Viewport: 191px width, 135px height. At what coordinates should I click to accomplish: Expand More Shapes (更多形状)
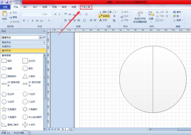pyautogui.click(x=23, y=42)
